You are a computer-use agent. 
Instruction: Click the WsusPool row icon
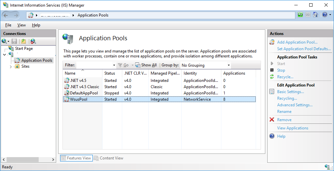pos(67,99)
